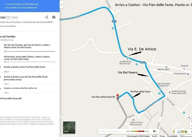
Task: Toggle the live traffic switch
Action: [155, 131]
